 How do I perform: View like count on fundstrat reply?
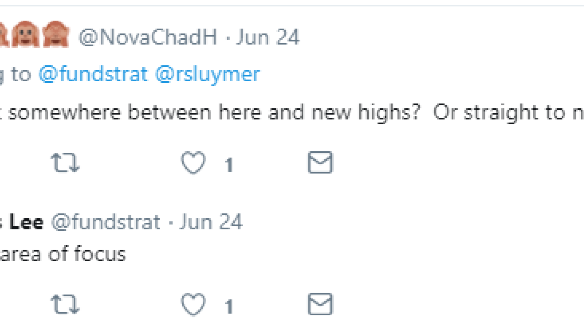tap(229, 307)
